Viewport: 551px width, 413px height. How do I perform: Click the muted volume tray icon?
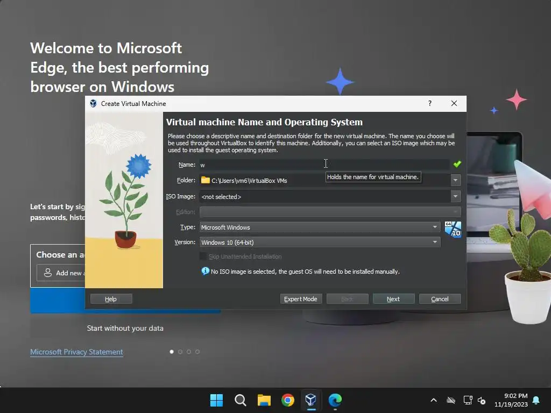(482, 400)
